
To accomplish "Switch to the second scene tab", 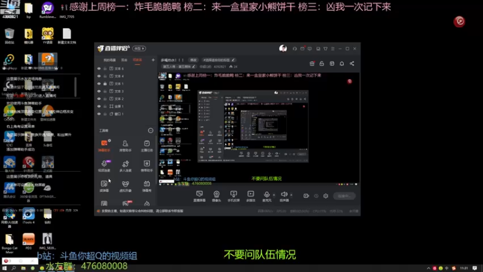I will pyautogui.click(x=124, y=60).
